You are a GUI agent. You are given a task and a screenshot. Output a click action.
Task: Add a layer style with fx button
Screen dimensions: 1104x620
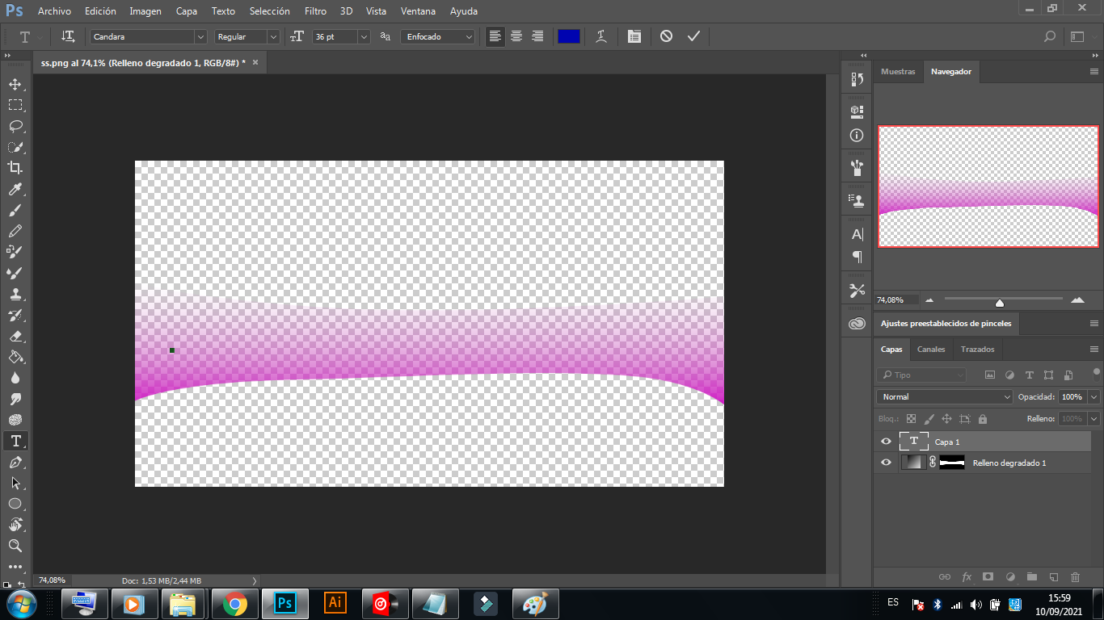[967, 577]
